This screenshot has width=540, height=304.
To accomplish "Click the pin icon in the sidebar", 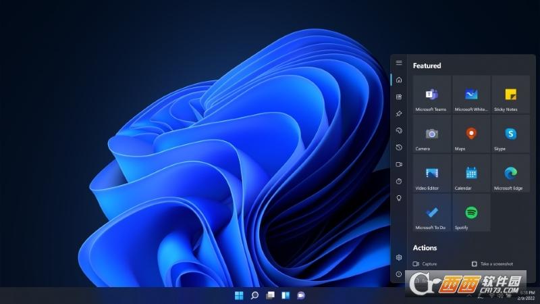I will [x=399, y=113].
